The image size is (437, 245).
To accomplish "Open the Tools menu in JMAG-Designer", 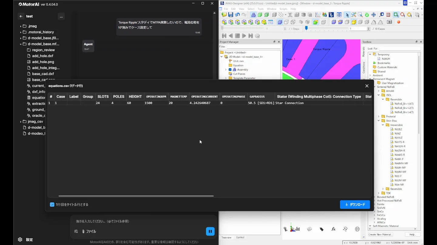I will click(260, 9).
